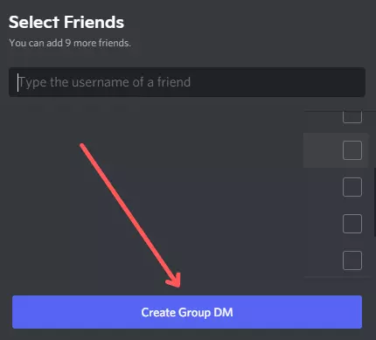Image resolution: width=376 pixels, height=340 pixels.
Task: Enable the bottom-most friend checkbox
Action: tap(352, 260)
